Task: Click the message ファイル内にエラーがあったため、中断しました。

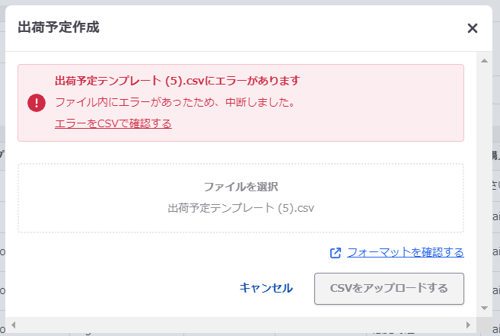Action: click(174, 102)
